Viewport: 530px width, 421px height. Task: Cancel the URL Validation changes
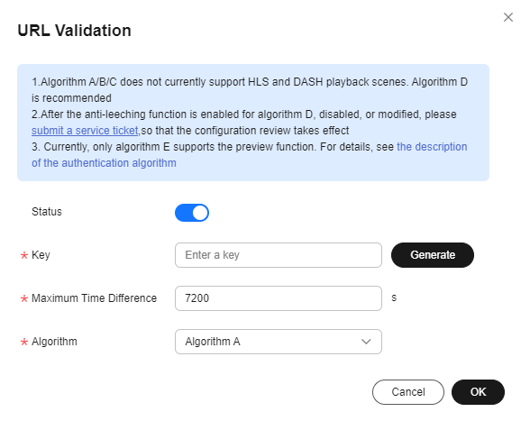click(408, 392)
